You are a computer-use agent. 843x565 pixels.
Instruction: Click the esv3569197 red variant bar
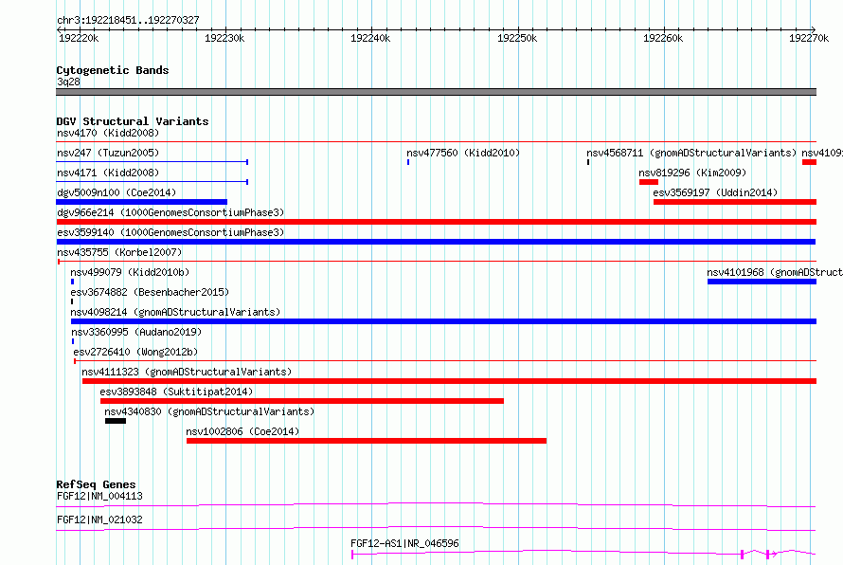735,202
